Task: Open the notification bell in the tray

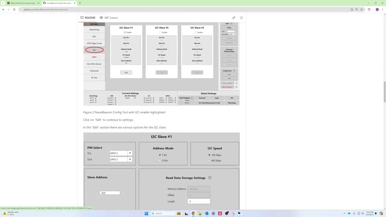Action: point(376,213)
